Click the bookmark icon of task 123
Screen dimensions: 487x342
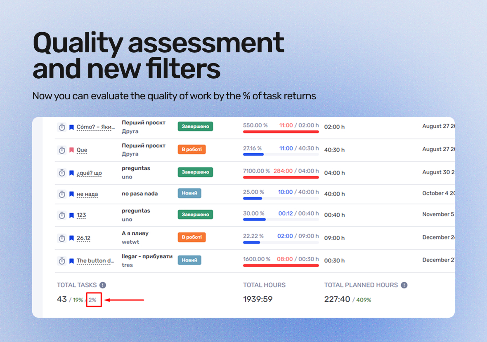[71, 215]
